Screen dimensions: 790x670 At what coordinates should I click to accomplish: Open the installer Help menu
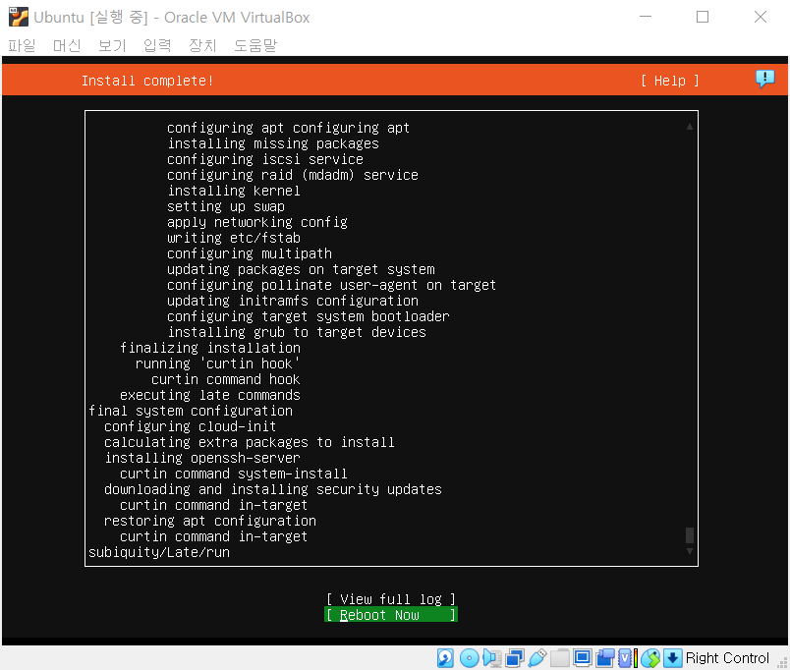pyautogui.click(x=669, y=81)
